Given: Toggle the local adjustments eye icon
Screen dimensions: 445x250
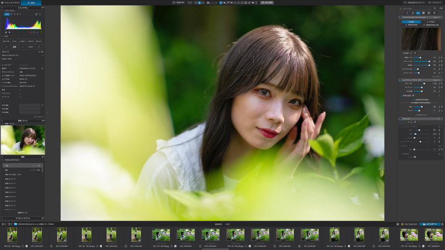Looking at the screenshot, I should pyautogui.click(x=253, y=3).
